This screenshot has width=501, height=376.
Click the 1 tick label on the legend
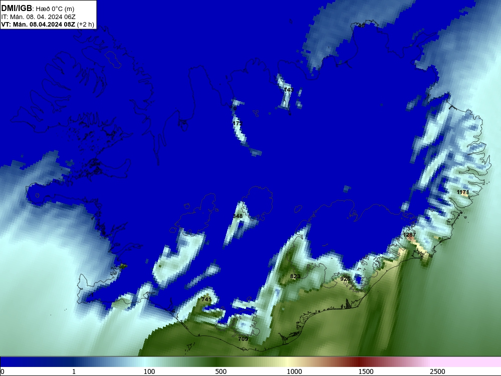[x=74, y=371]
